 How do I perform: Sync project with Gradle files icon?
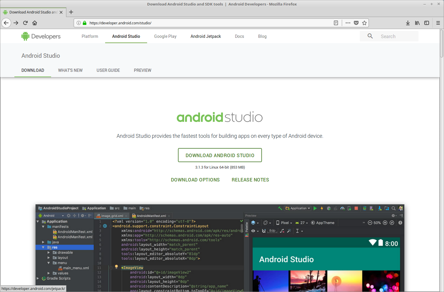[x=364, y=208]
